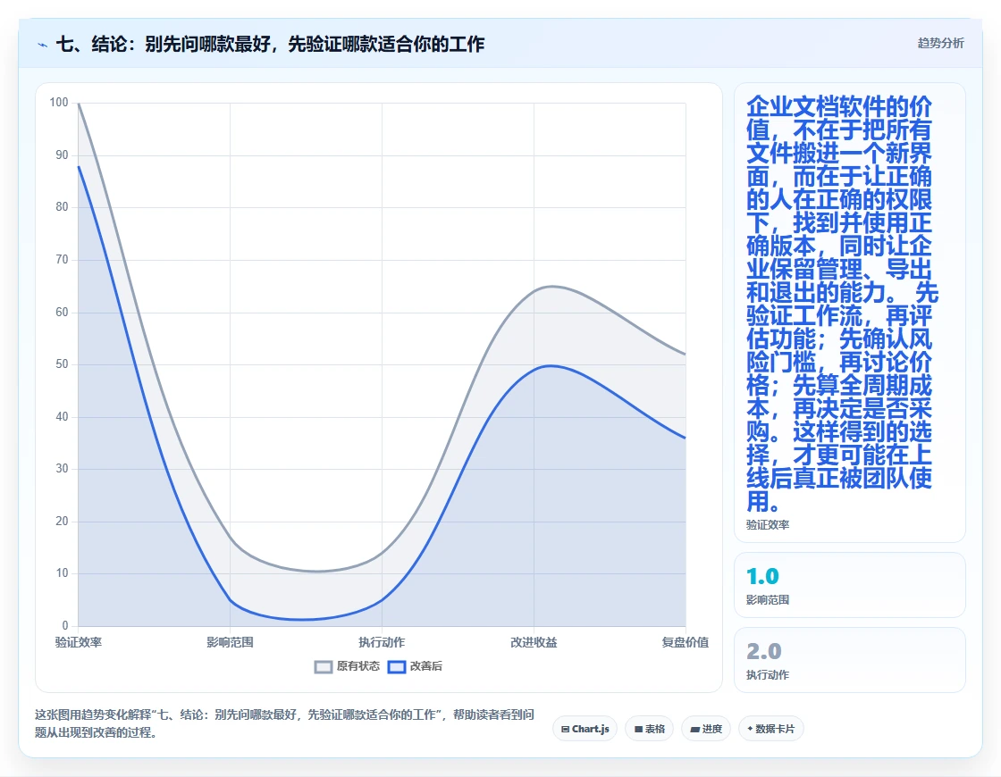Click the lightning icon beside the title
Viewport: 1001px width, 777px height.
[x=43, y=45]
